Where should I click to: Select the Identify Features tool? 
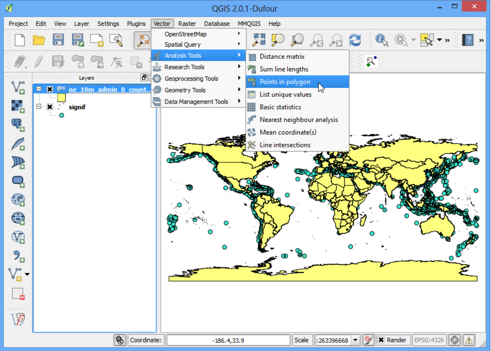click(382, 40)
